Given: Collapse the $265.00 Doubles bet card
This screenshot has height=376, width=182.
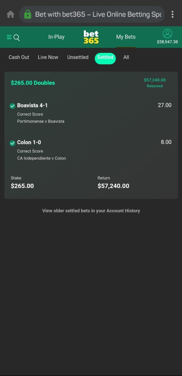Looking at the screenshot, I should click(x=33, y=83).
